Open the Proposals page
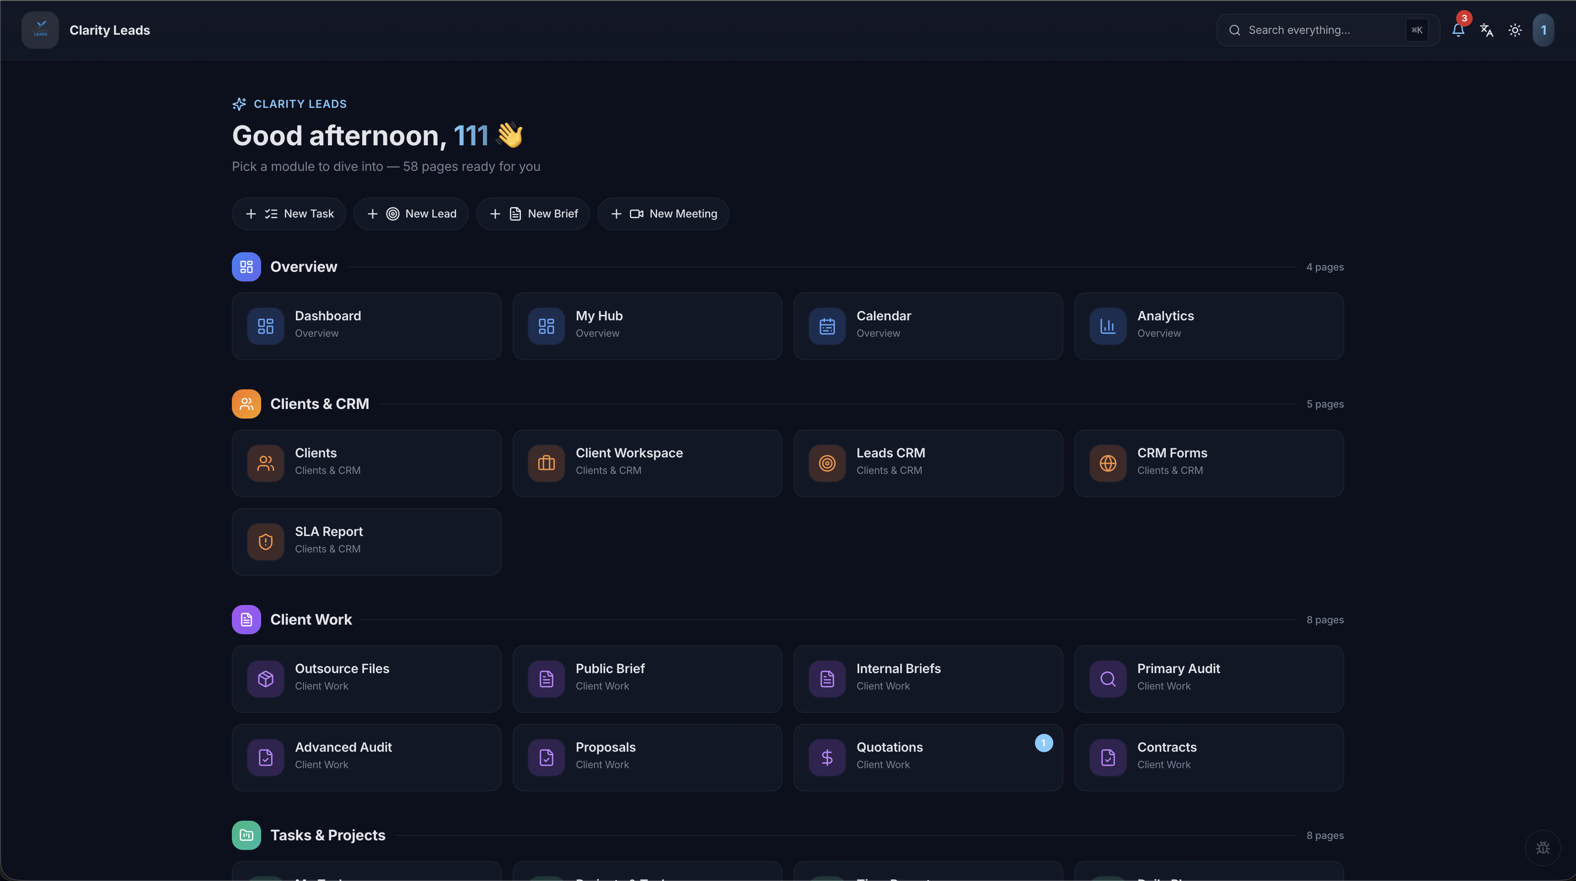Image resolution: width=1576 pixels, height=881 pixels. (x=647, y=758)
